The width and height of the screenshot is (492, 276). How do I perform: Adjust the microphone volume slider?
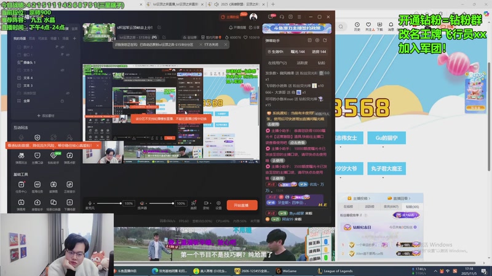(109, 204)
